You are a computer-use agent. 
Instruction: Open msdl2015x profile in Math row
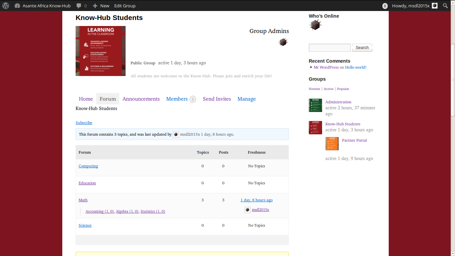click(260, 210)
